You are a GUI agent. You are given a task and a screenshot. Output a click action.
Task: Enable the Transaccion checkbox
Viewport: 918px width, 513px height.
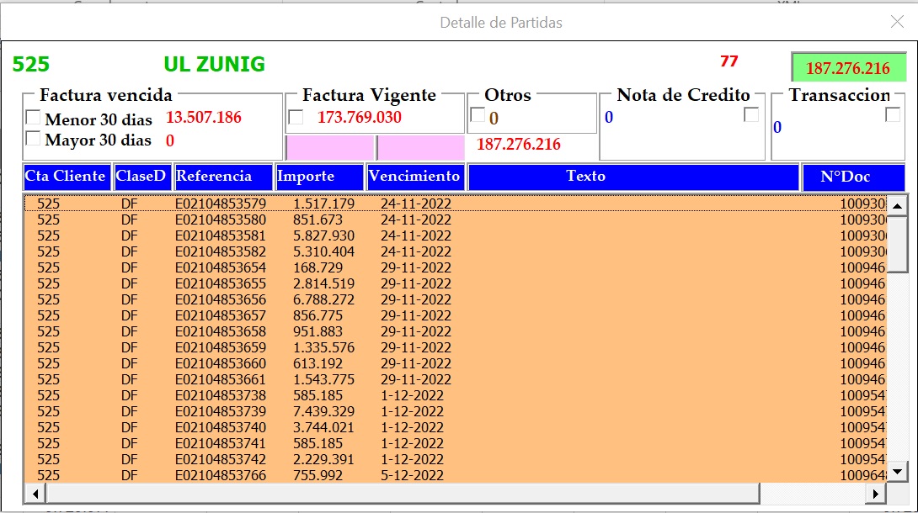[x=893, y=114]
